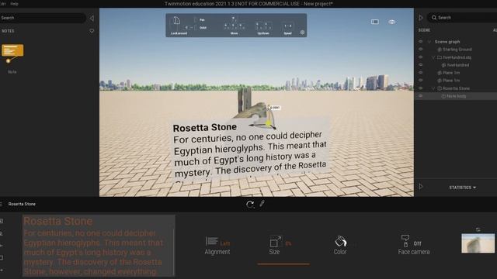Click the eye view mode icon in viewport
Viewport: 497px width, 279px height.
coord(391,22)
